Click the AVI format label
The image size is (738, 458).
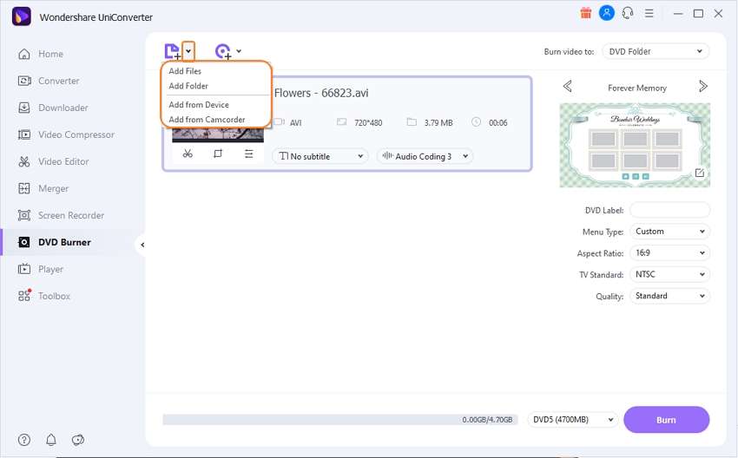(295, 122)
